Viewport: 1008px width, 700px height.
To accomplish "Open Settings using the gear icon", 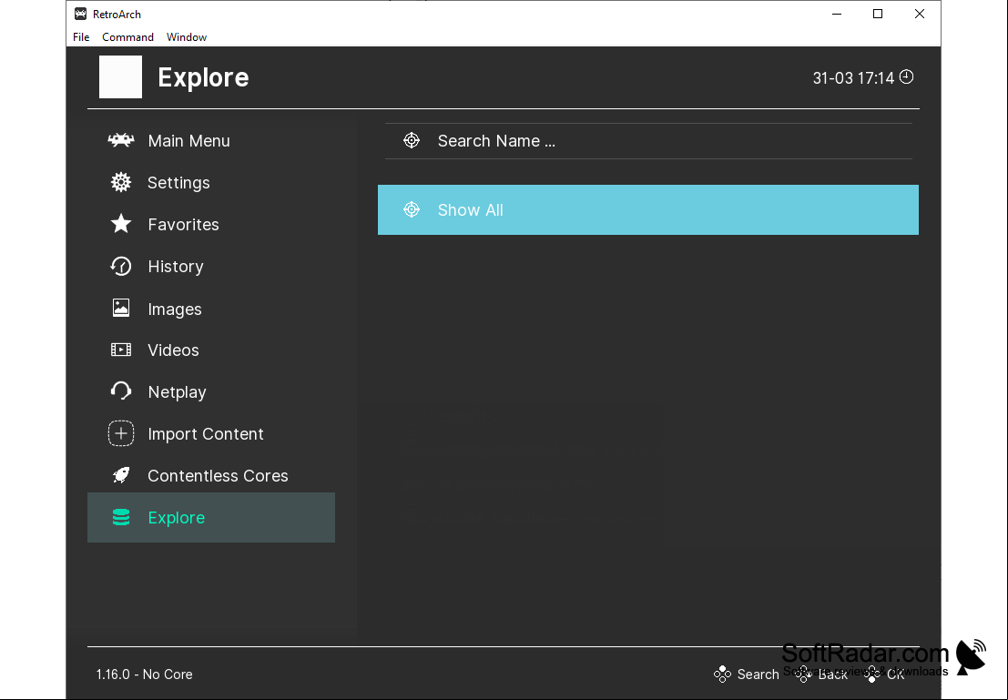I will pos(121,183).
